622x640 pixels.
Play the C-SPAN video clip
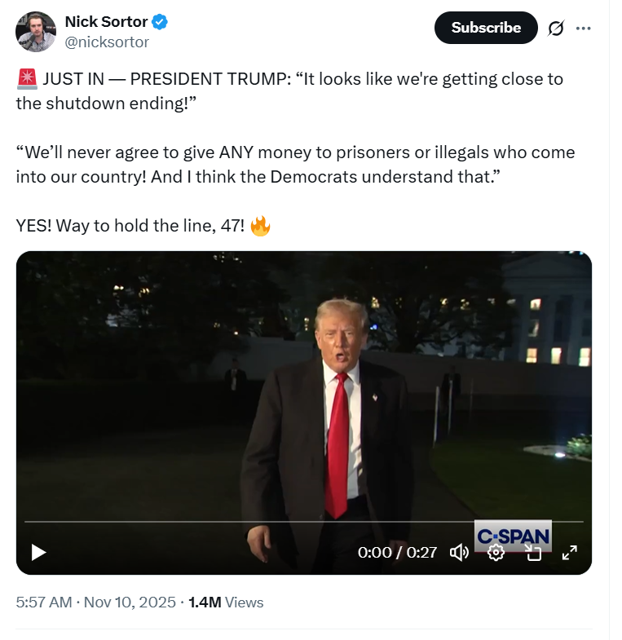[38, 552]
